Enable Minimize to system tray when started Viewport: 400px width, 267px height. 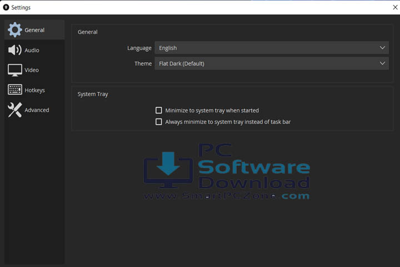pyautogui.click(x=159, y=110)
